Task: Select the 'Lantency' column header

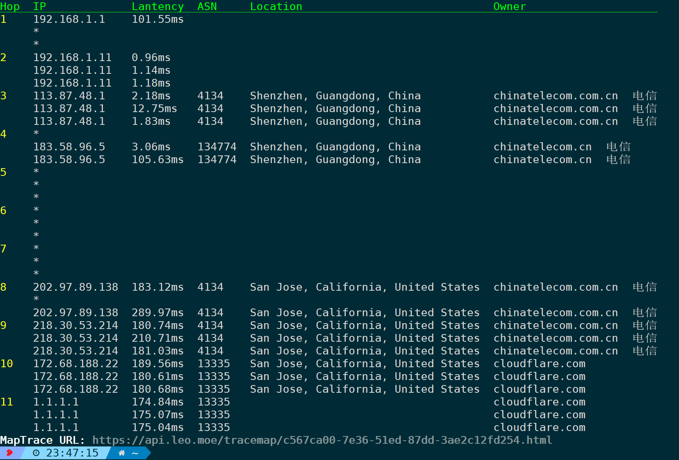Action: pos(158,7)
